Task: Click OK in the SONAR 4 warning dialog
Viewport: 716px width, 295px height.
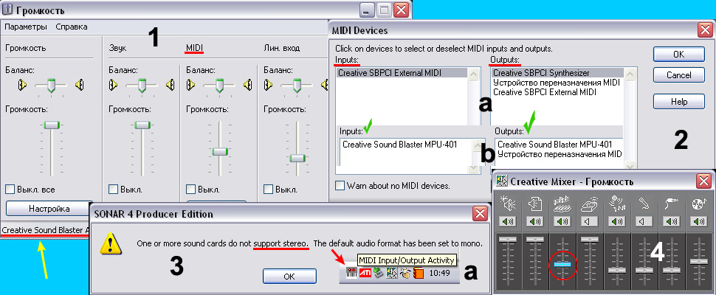Action: pyautogui.click(x=289, y=276)
